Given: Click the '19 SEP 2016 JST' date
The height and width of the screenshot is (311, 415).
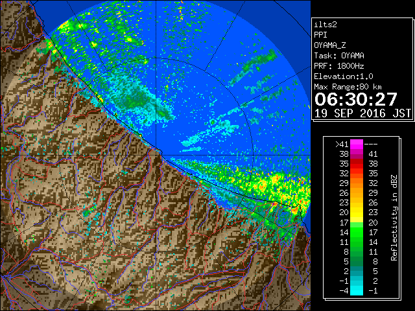Looking at the screenshot, I should [362, 113].
